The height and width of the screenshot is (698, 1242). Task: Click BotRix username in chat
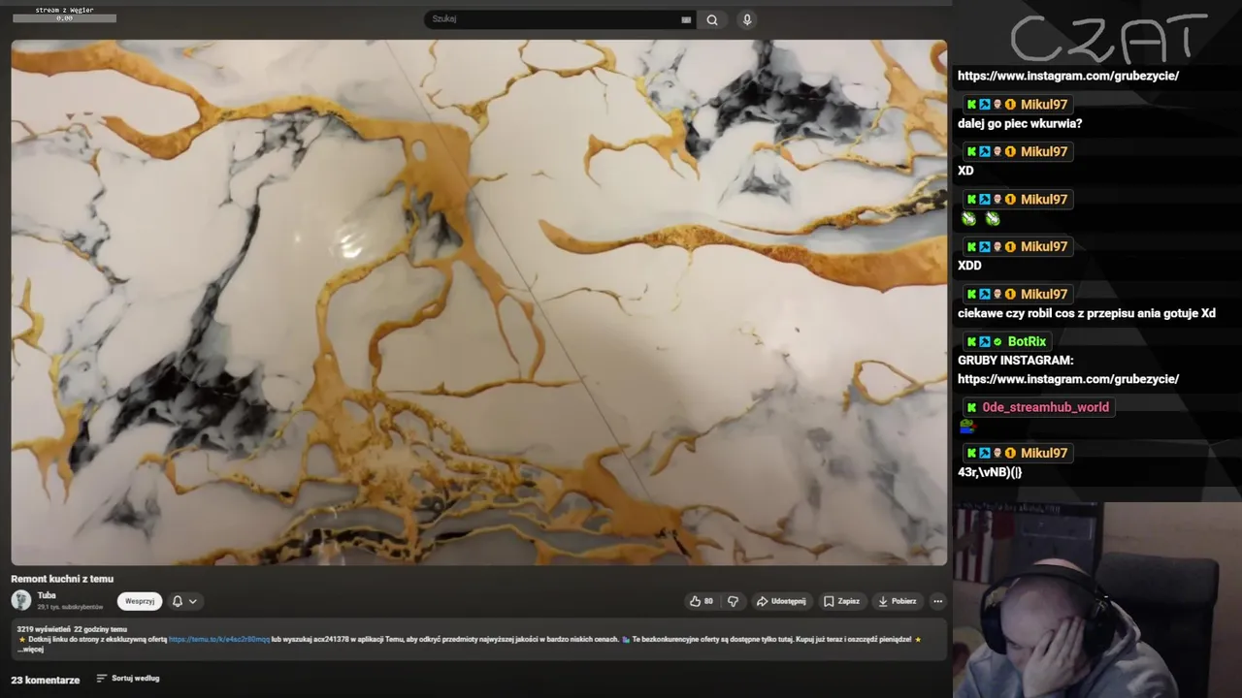(x=1027, y=341)
